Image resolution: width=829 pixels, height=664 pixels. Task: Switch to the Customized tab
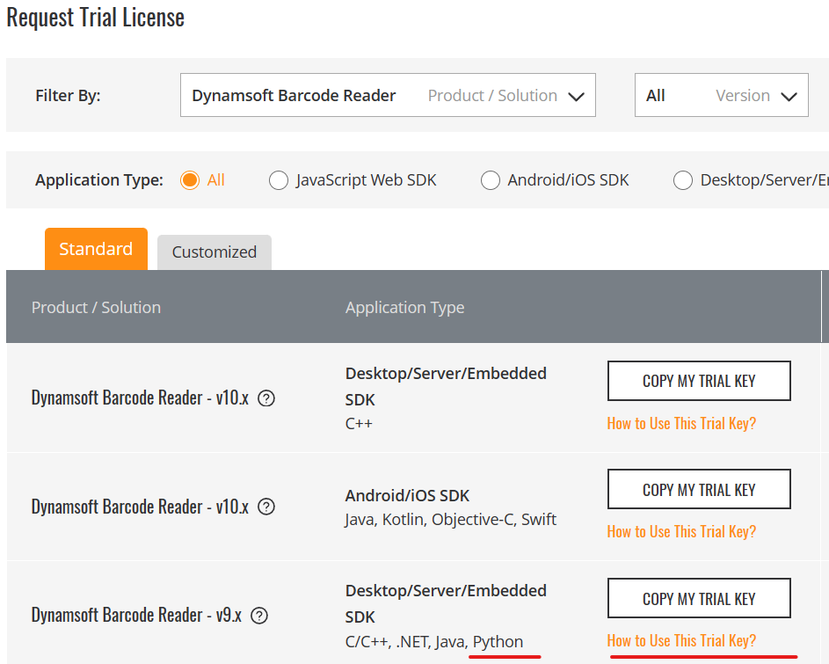click(215, 252)
